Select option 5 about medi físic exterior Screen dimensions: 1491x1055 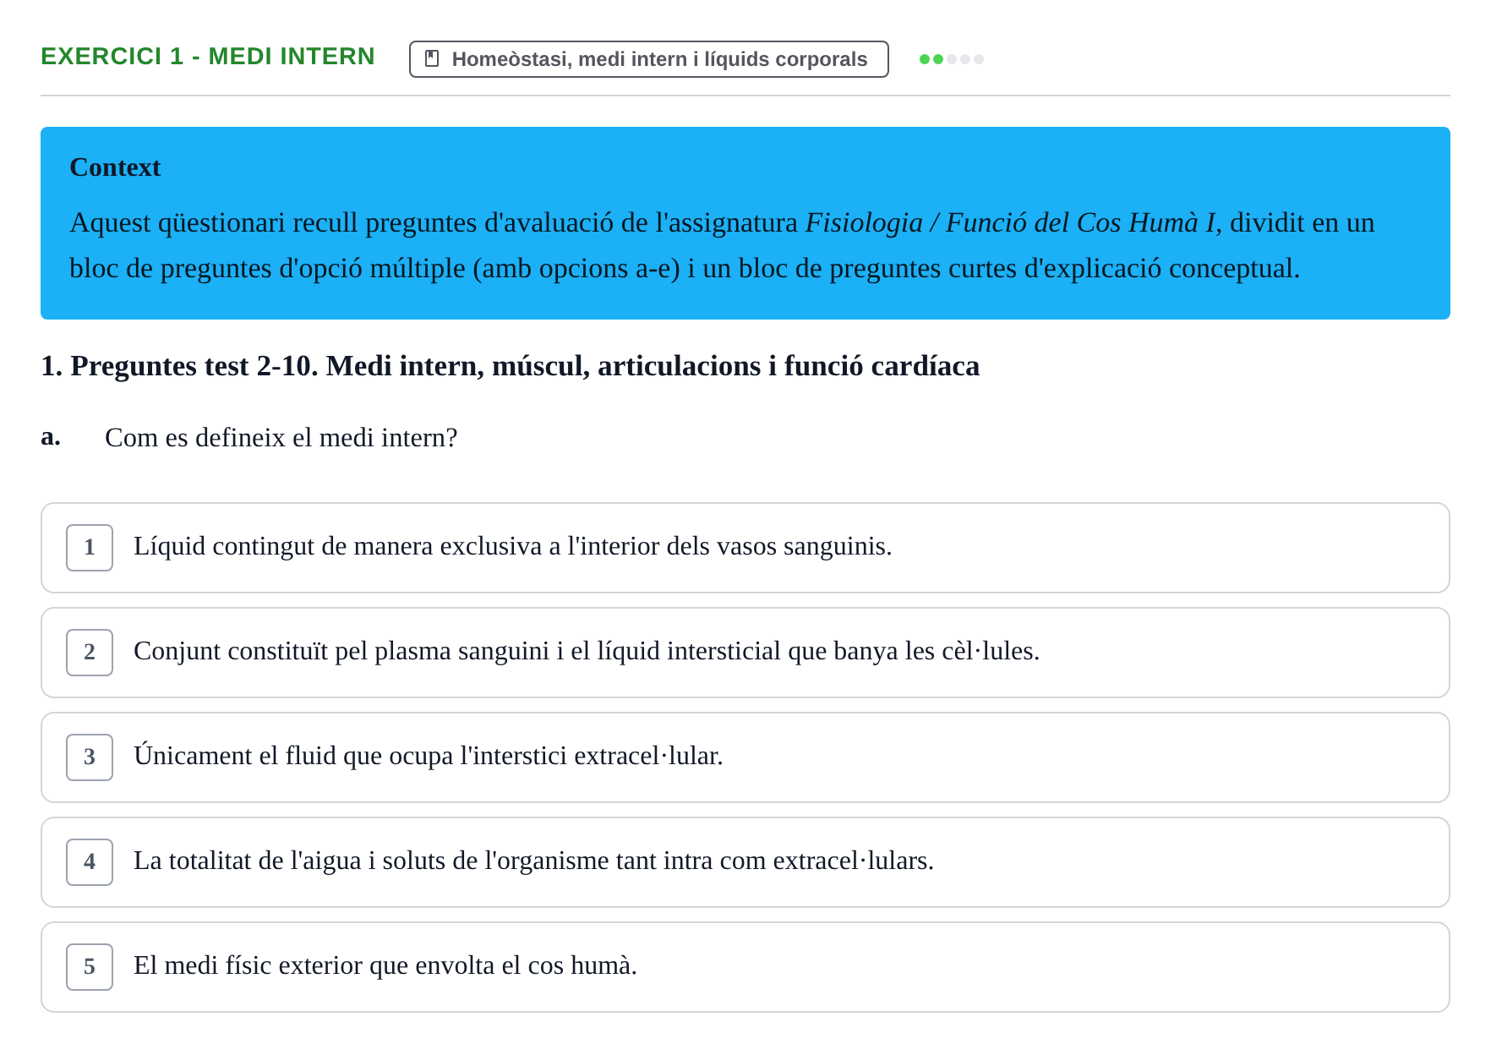pos(745,967)
